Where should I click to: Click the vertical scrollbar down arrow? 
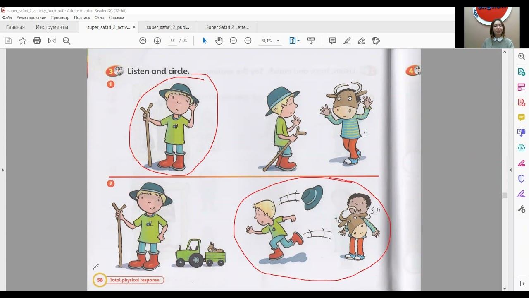[505, 288]
